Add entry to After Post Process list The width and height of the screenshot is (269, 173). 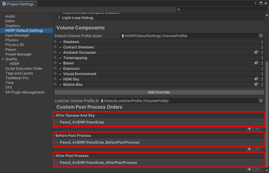click(249, 169)
